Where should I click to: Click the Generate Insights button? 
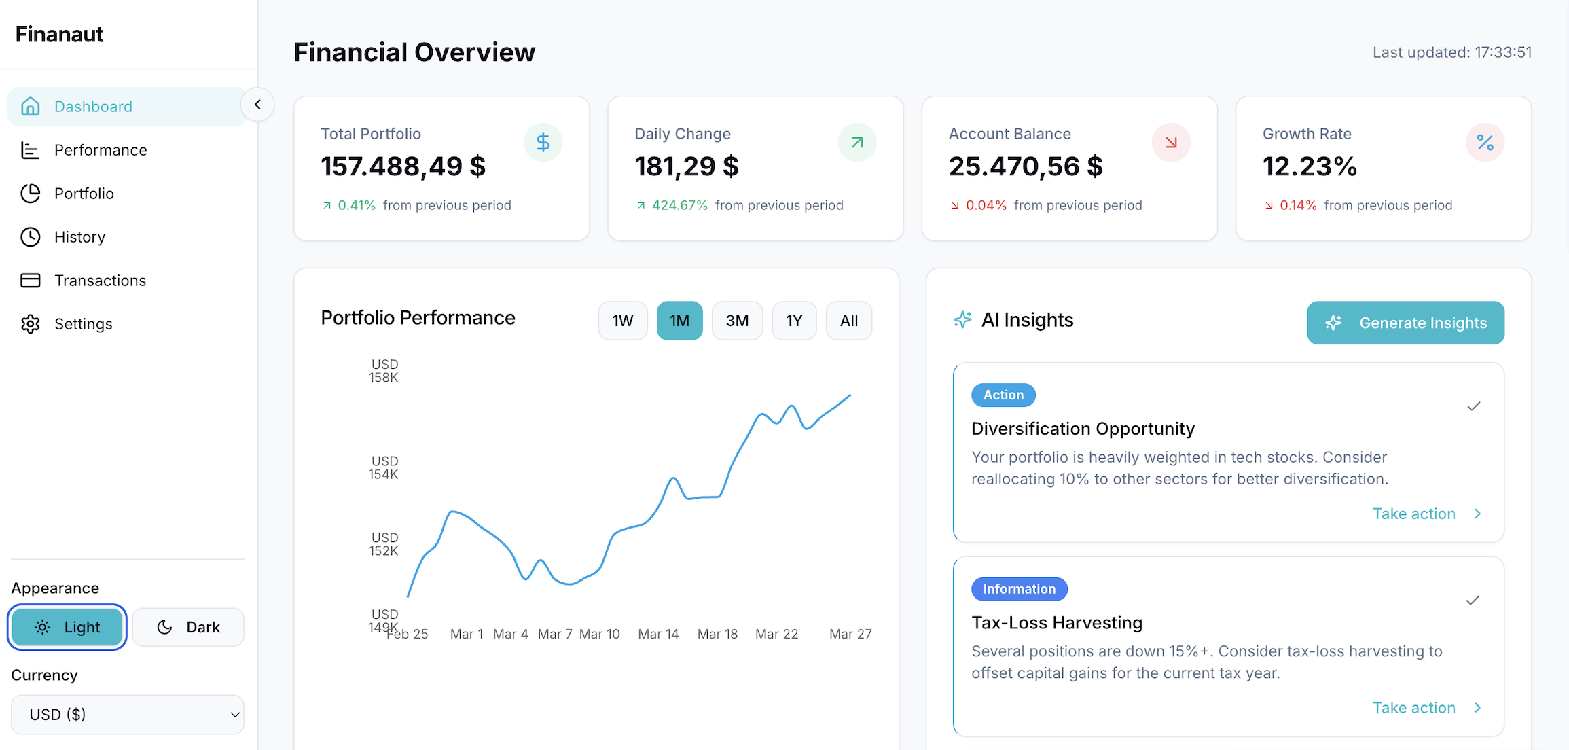[x=1405, y=323]
